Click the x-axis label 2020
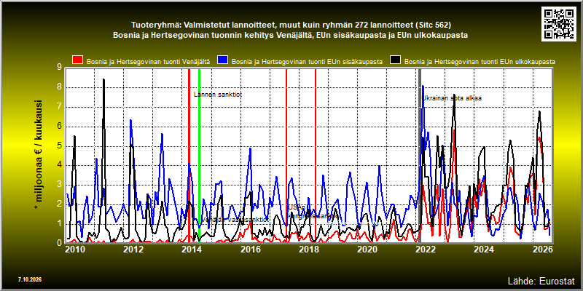 point(367,250)
